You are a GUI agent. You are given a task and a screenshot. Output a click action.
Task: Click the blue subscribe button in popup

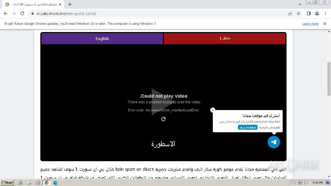click(x=248, y=127)
